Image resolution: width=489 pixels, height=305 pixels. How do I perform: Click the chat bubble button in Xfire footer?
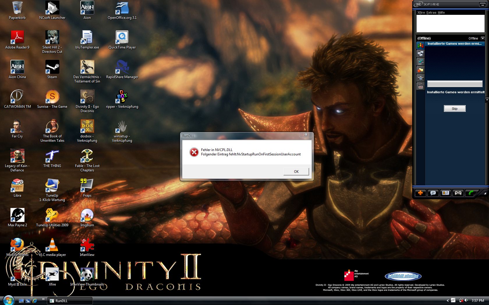[x=433, y=193]
